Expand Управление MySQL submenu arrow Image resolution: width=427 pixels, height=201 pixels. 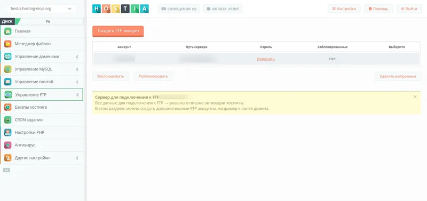tap(77, 69)
